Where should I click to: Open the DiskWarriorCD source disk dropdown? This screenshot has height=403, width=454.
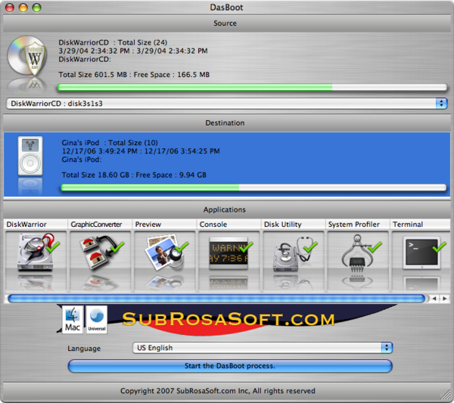click(226, 103)
